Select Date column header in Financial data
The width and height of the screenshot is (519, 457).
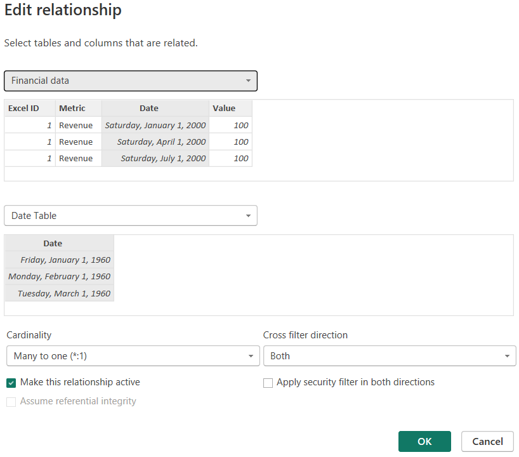point(155,109)
